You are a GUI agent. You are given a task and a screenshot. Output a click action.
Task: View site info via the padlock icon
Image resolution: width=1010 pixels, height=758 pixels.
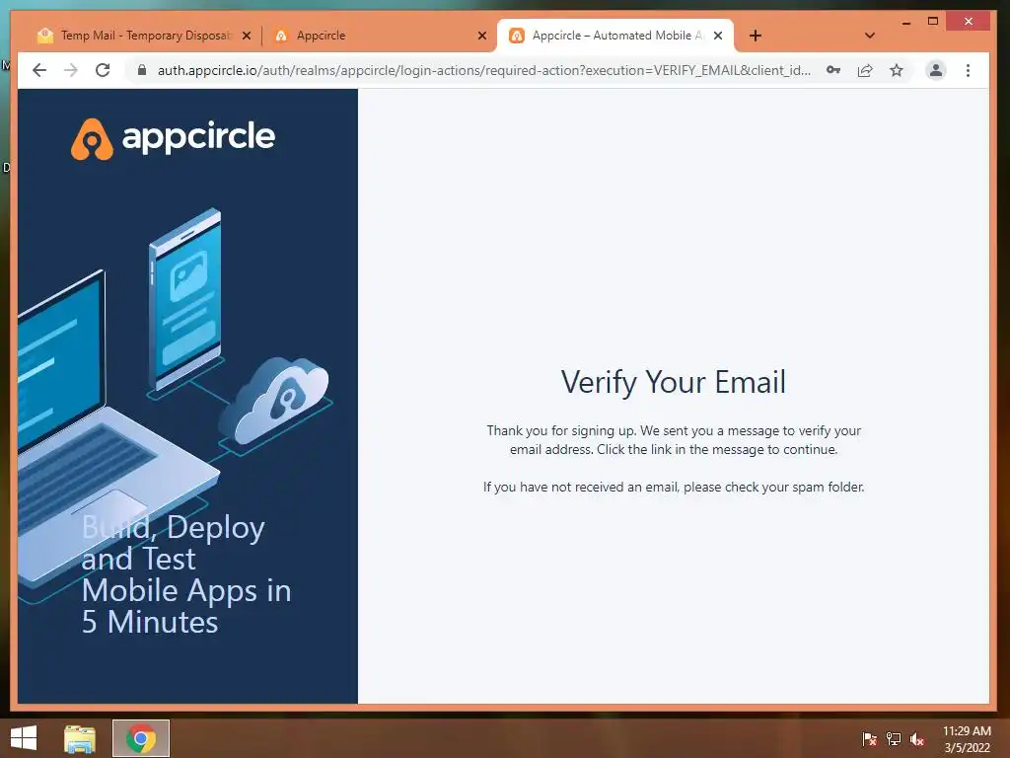pyautogui.click(x=142, y=70)
